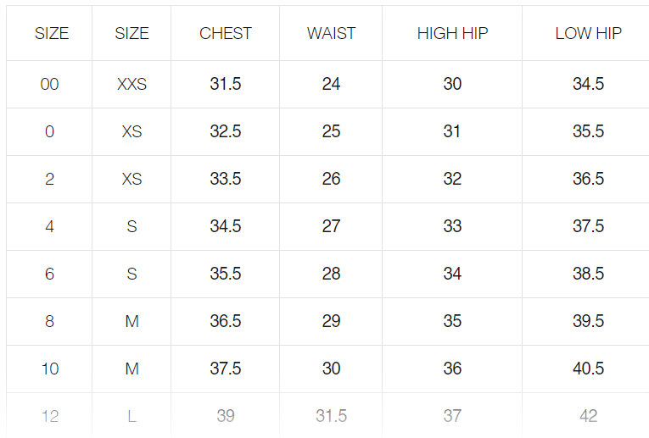Select the LOW HIP column header
The height and width of the screenshot is (438, 649).
pyautogui.click(x=588, y=34)
